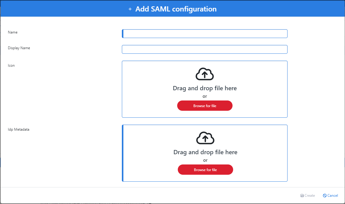Click the cloud upload icon in the Icon section
This screenshot has width=345, height=204.
(x=205, y=74)
